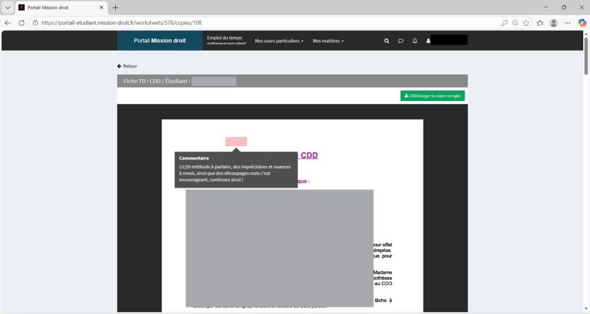The width and height of the screenshot is (590, 314).
Task: Open the Edge favorites list icon
Action: click(540, 22)
